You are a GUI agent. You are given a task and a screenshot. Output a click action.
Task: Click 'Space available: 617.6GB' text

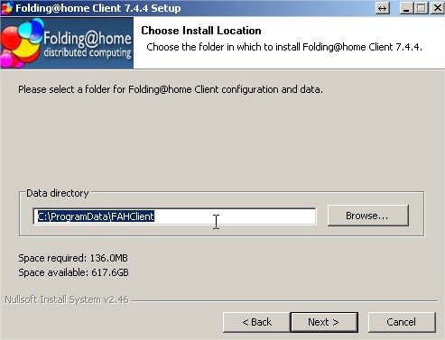tap(73, 272)
